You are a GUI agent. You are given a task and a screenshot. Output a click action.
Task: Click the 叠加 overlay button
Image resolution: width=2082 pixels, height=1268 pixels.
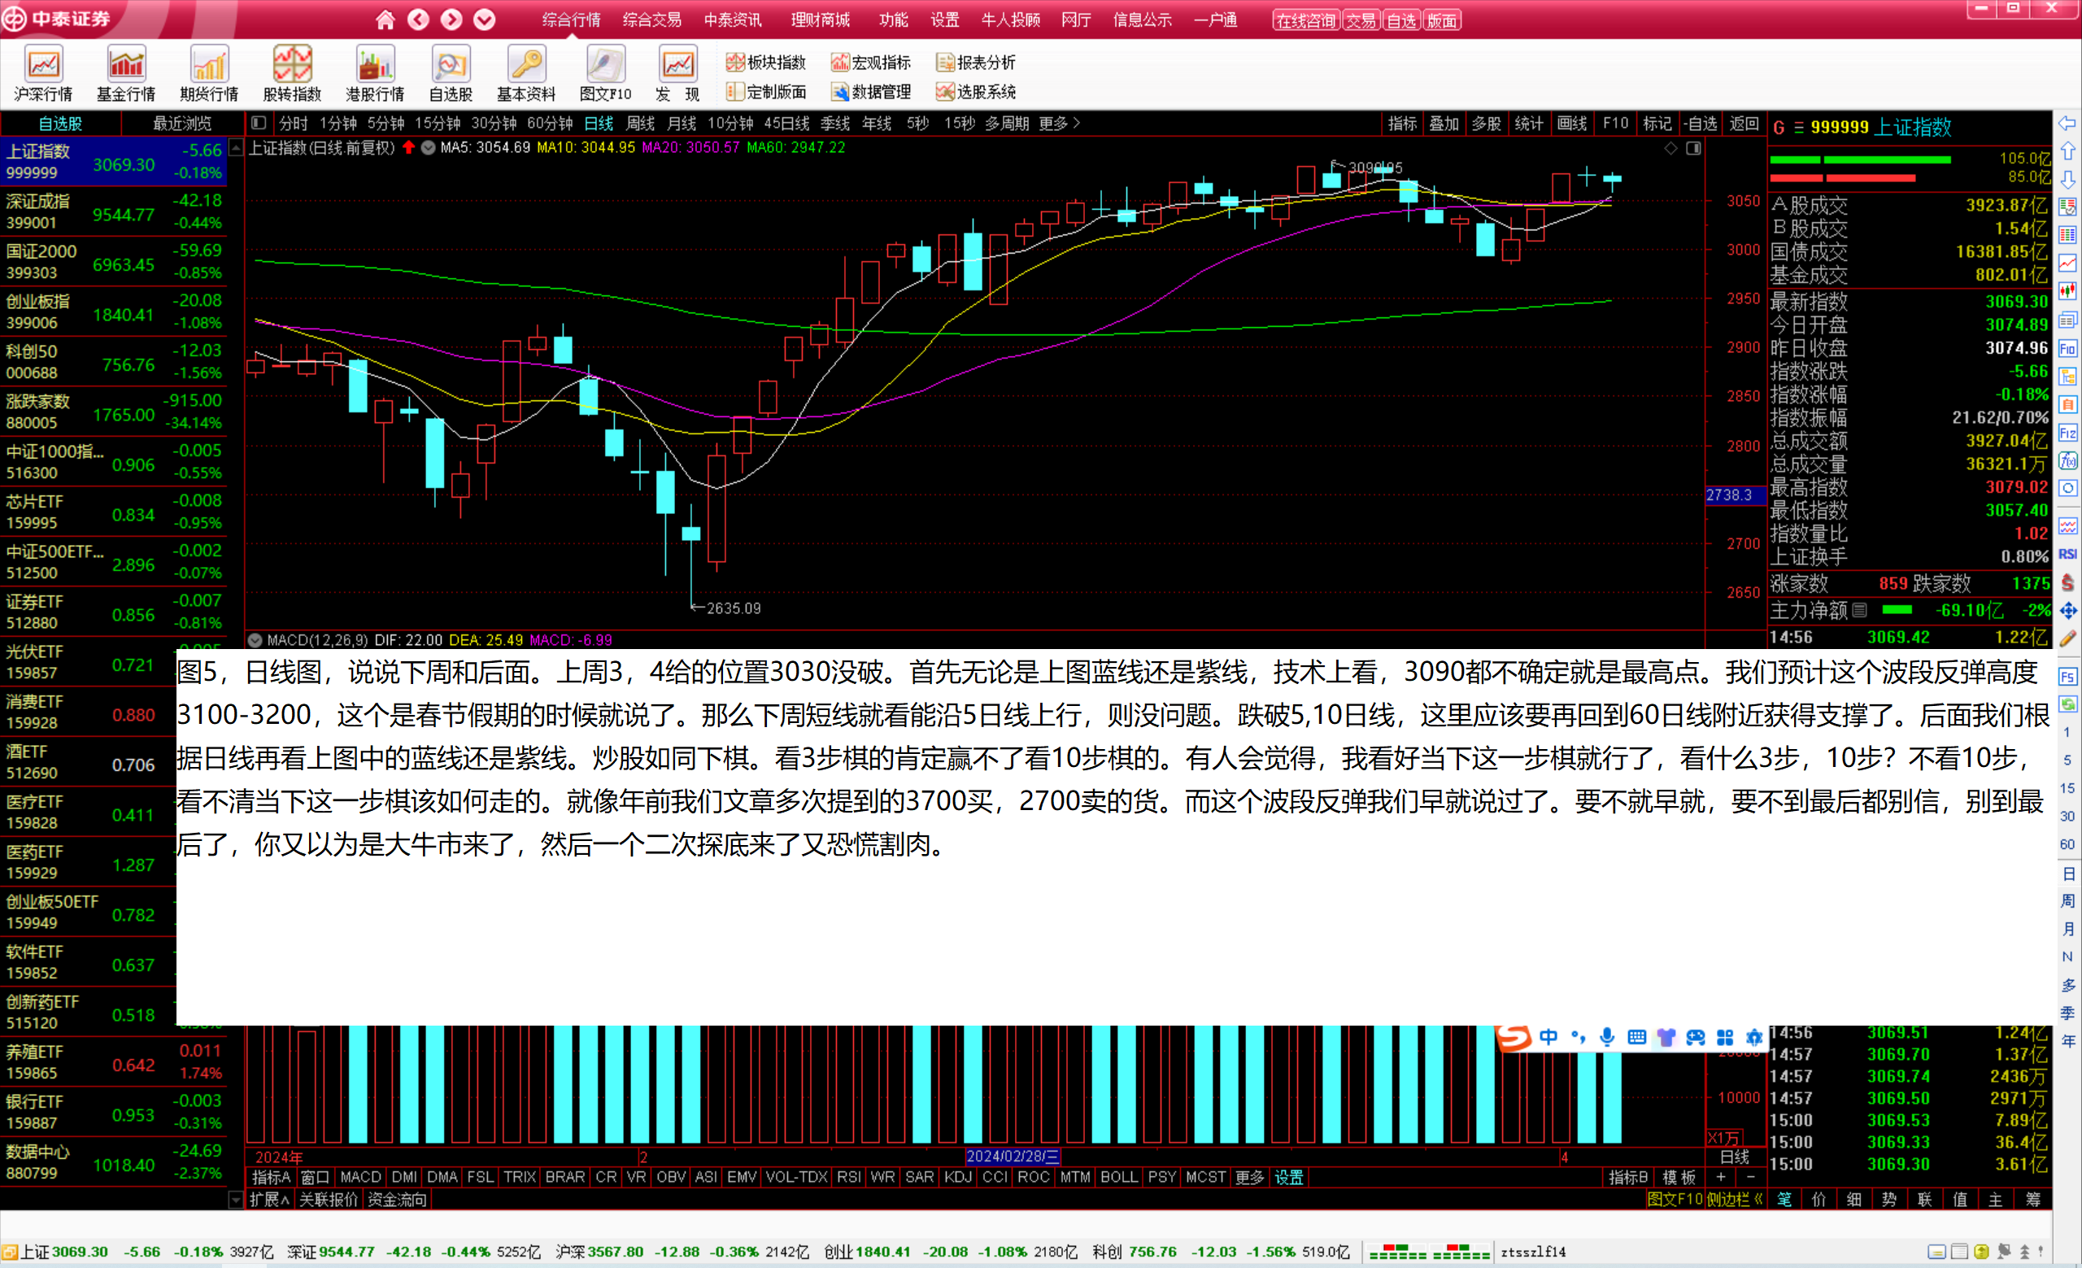pos(1444,124)
